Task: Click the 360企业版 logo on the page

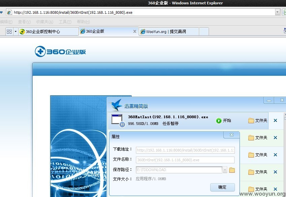Action: click(x=60, y=52)
